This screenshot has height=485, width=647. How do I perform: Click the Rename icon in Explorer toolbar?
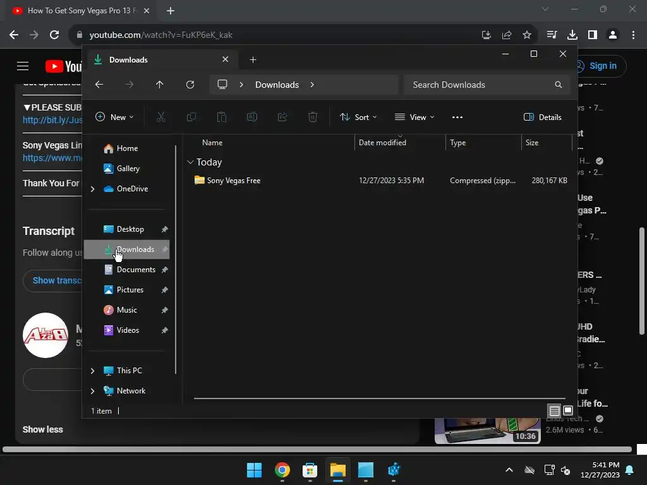click(x=252, y=117)
